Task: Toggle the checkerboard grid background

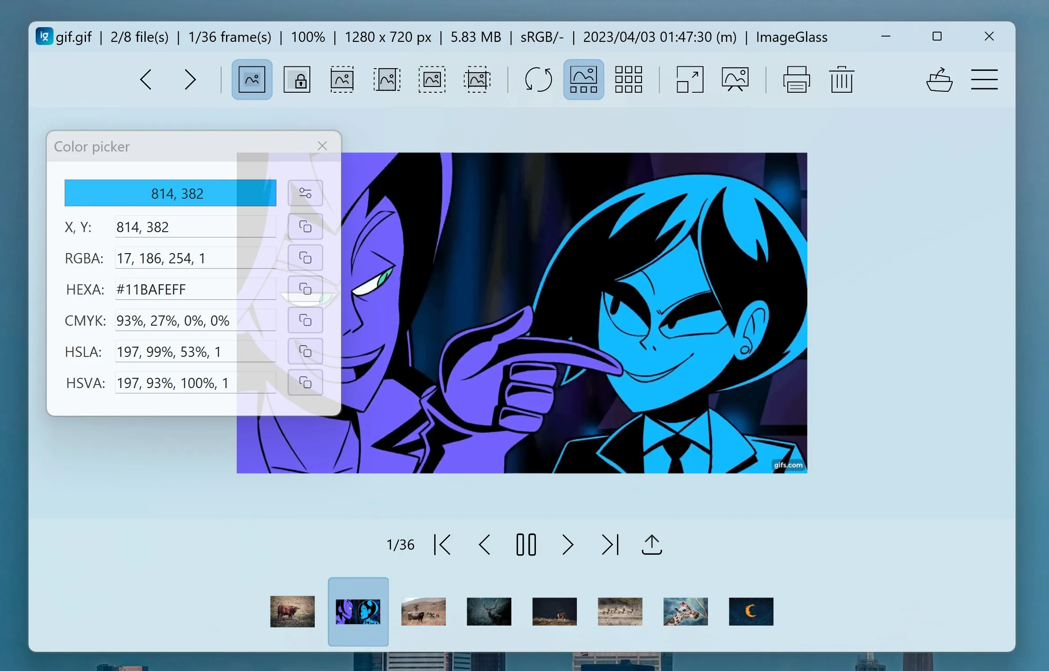Action: [628, 80]
